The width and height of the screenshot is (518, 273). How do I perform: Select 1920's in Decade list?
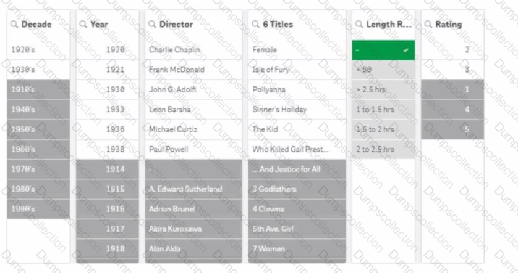(38, 50)
